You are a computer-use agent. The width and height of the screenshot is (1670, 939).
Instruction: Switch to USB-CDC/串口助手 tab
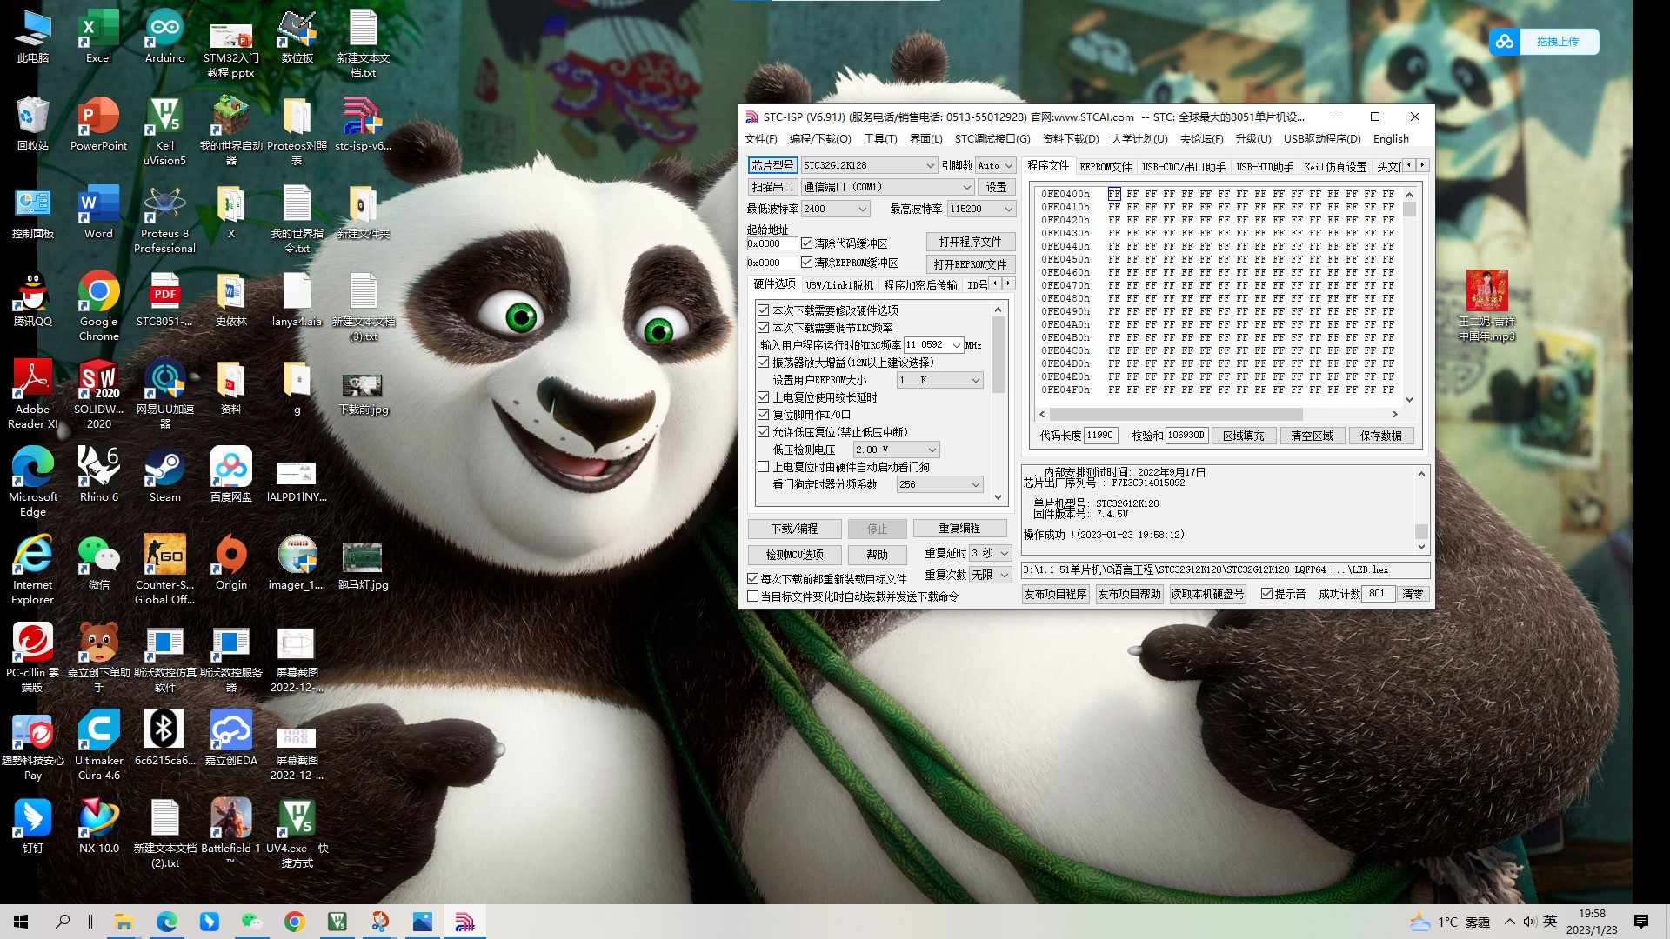(x=1184, y=166)
